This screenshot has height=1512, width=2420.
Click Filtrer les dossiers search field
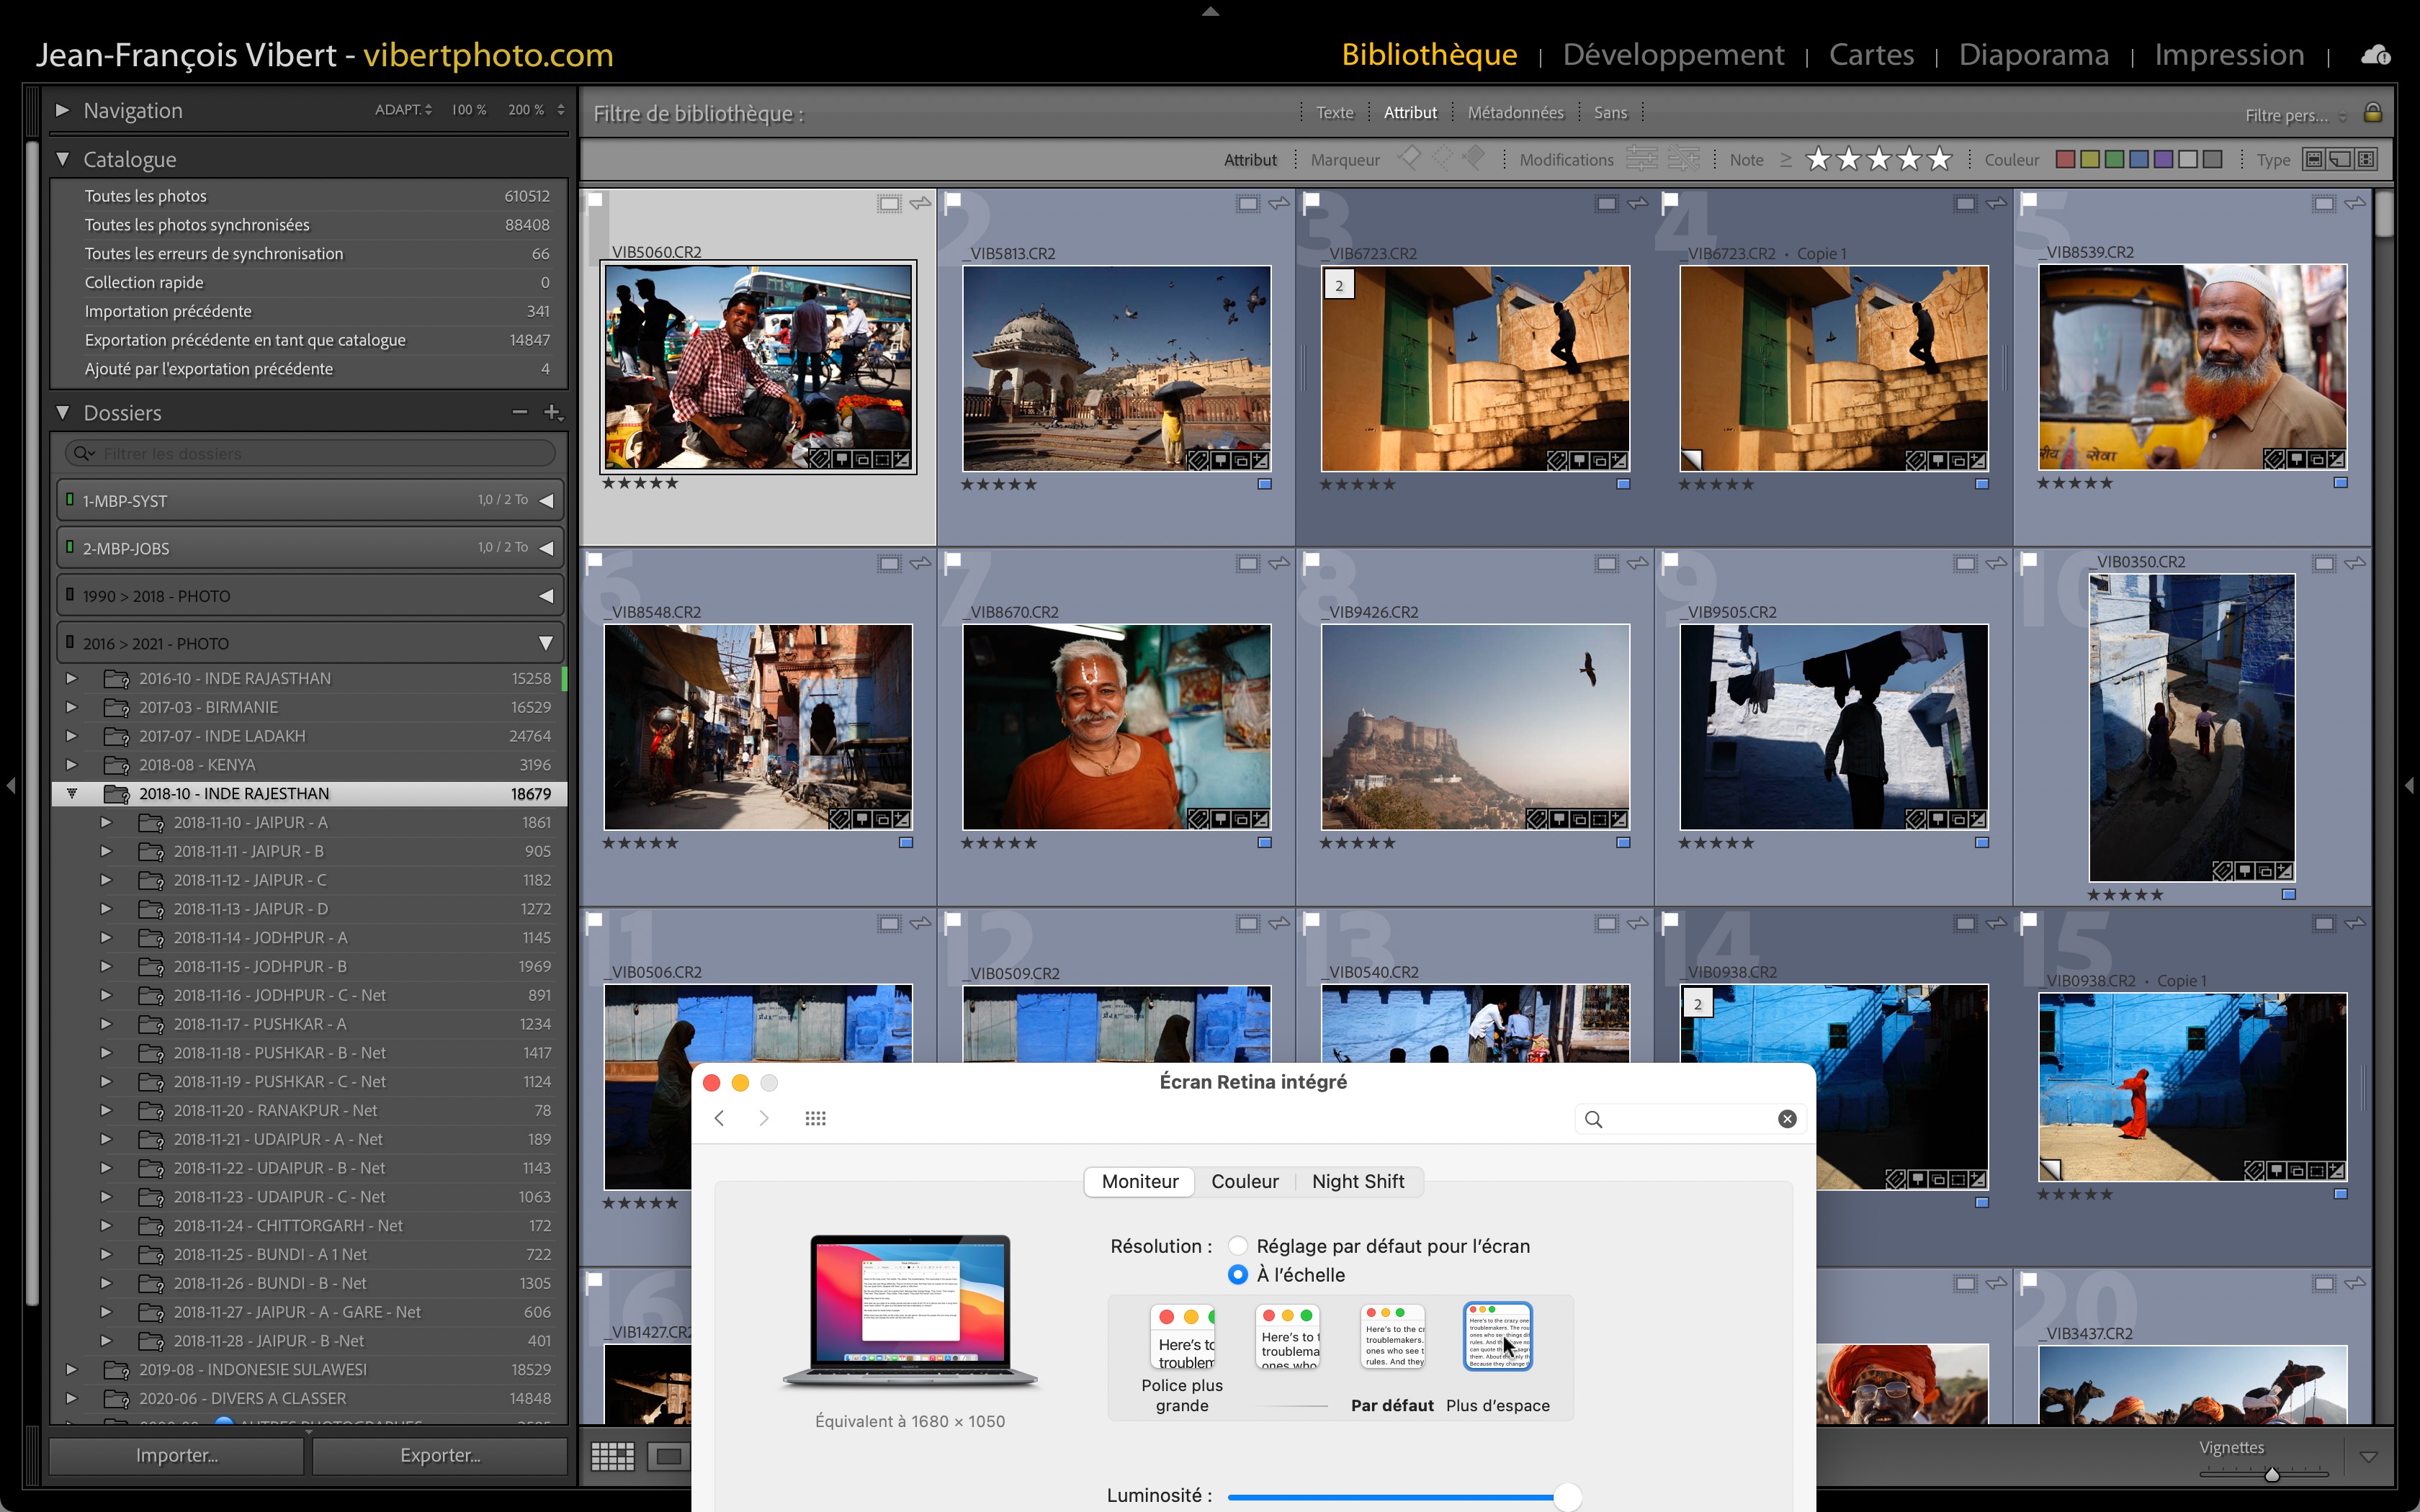click(x=310, y=454)
